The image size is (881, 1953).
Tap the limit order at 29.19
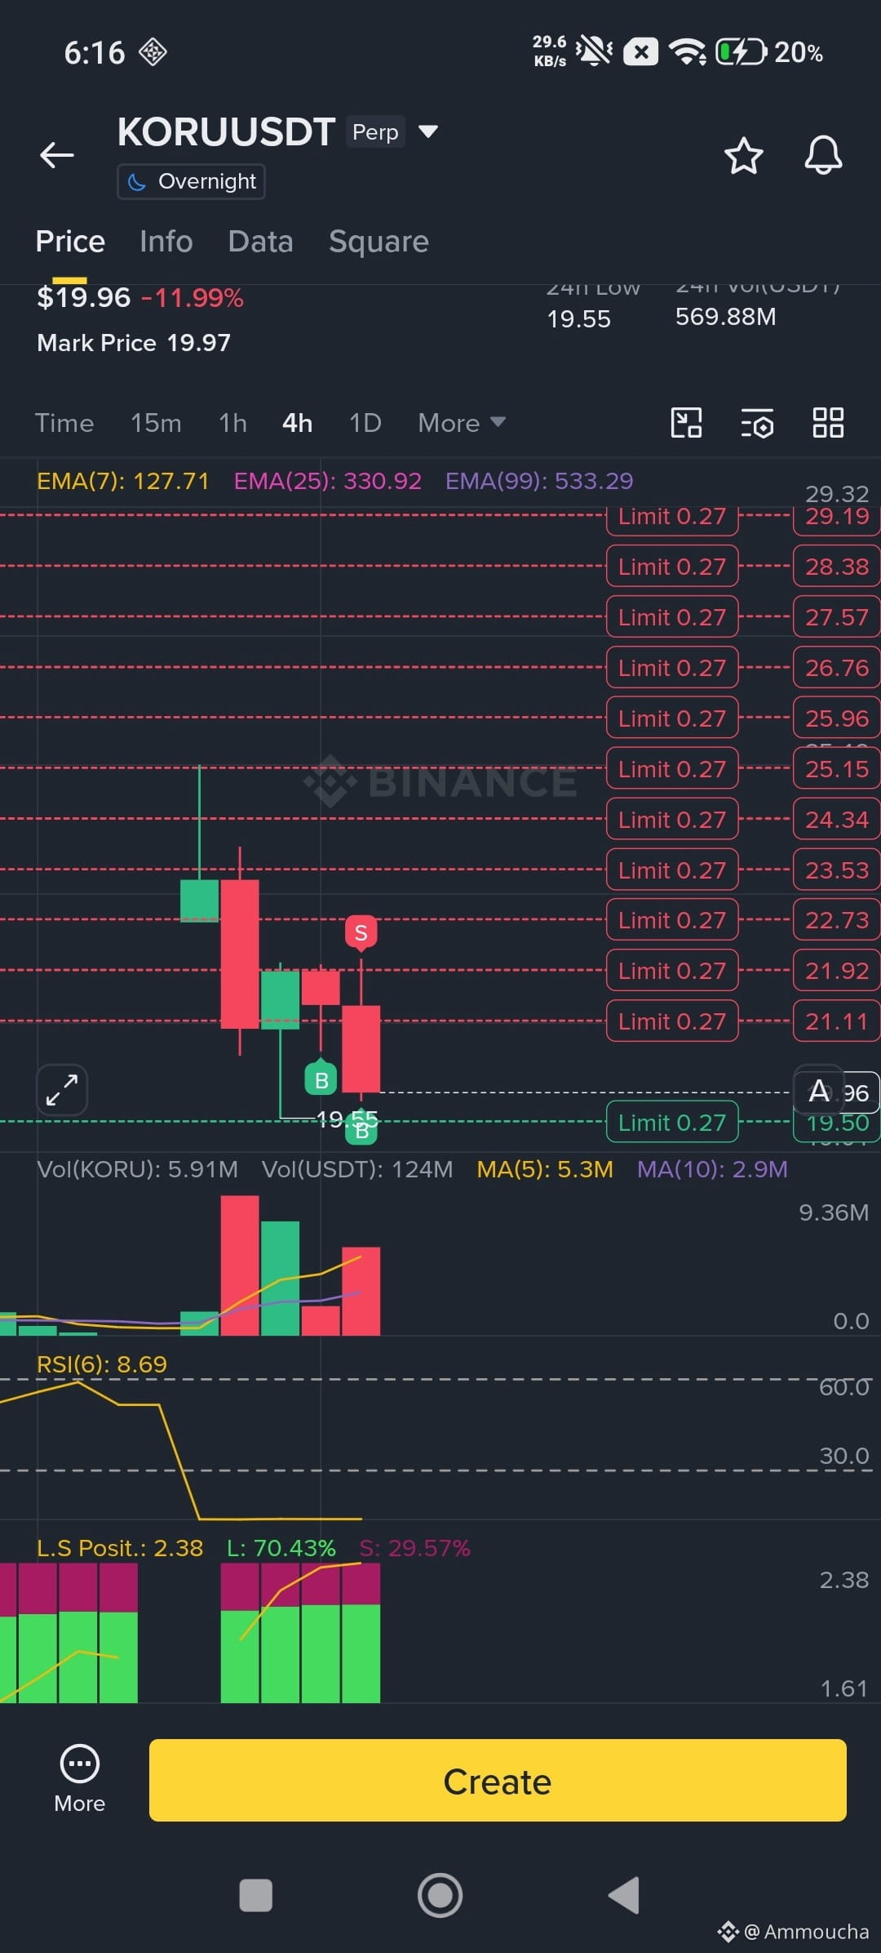[672, 516]
